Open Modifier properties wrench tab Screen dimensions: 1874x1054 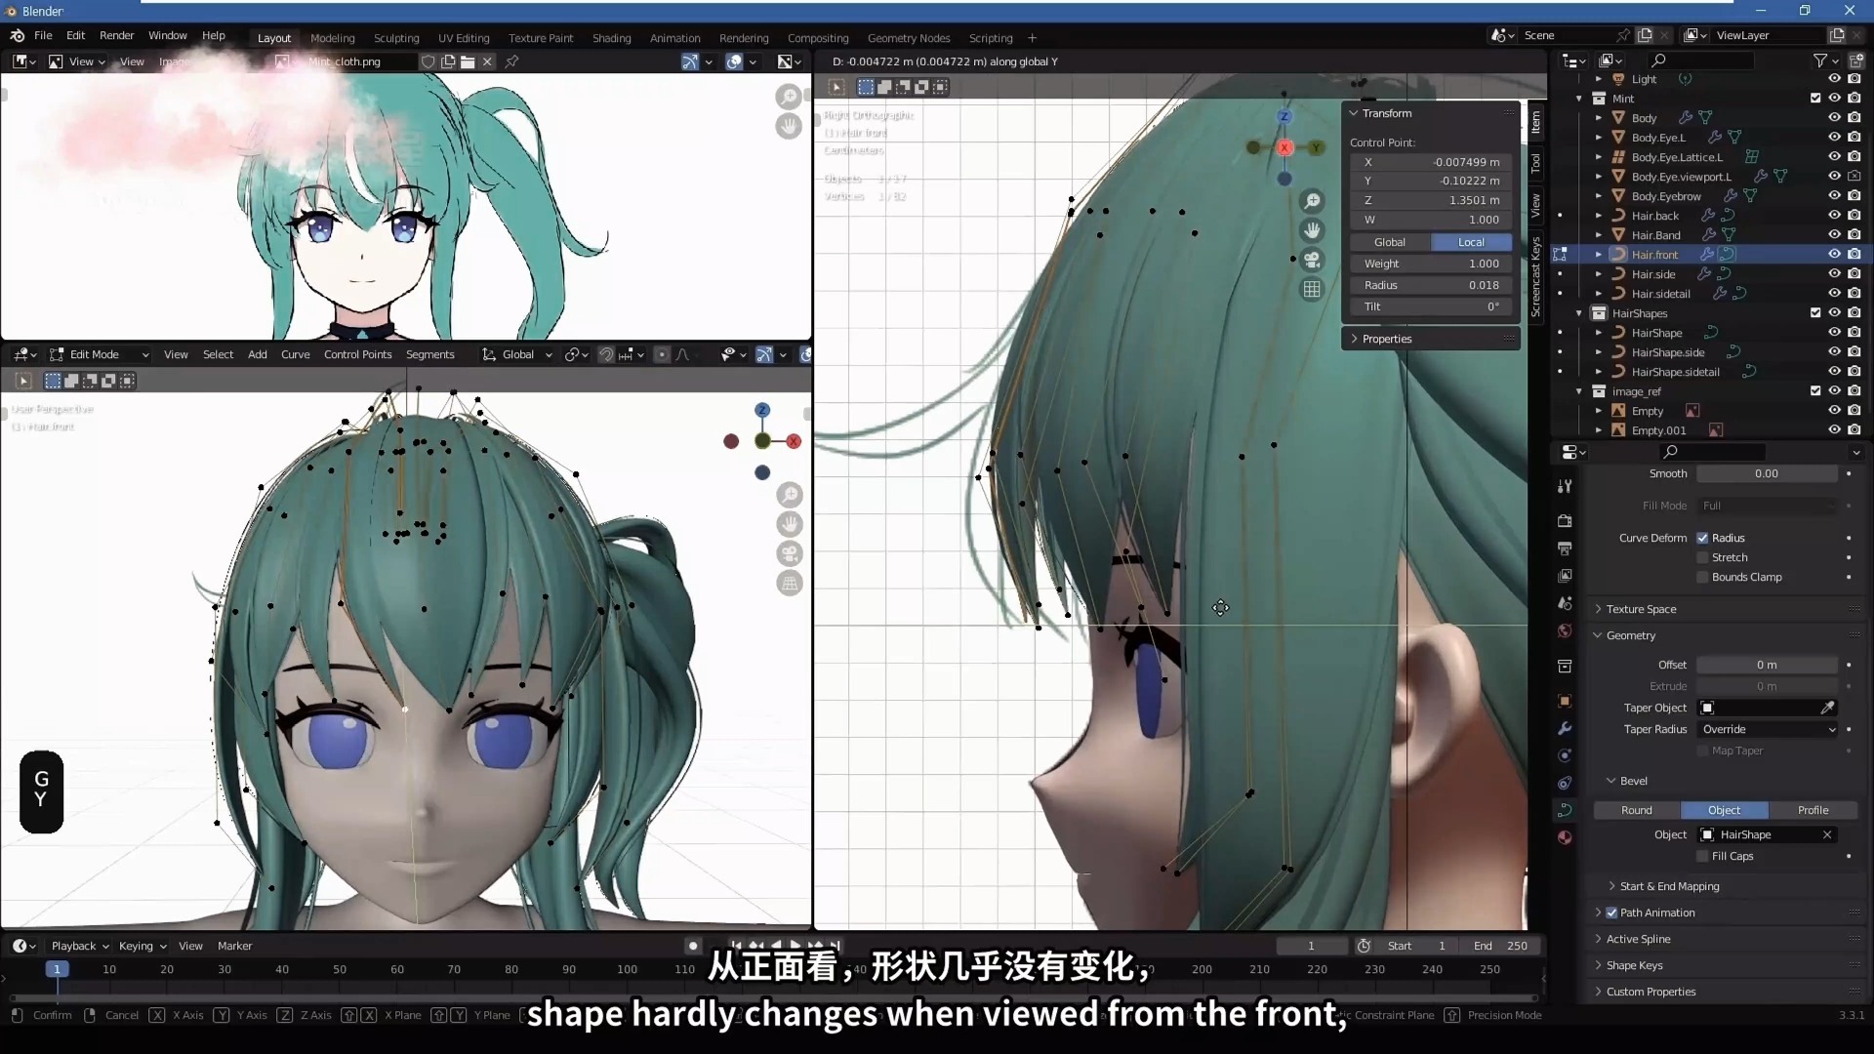pos(1565,728)
